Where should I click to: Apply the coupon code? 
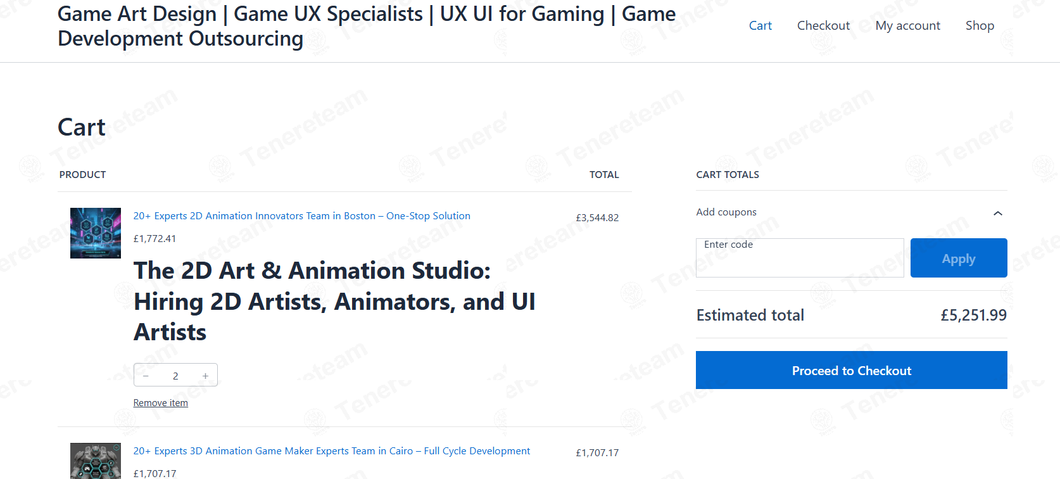click(x=959, y=258)
